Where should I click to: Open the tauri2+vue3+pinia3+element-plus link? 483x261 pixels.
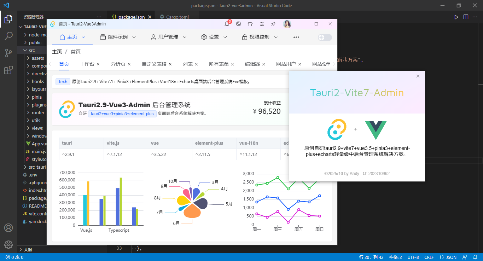123,114
